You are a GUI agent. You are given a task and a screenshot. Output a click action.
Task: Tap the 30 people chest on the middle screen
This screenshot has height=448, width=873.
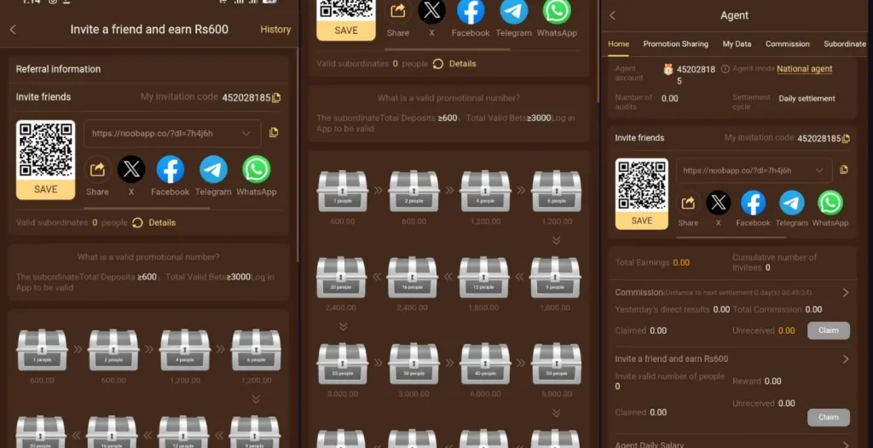413,364
